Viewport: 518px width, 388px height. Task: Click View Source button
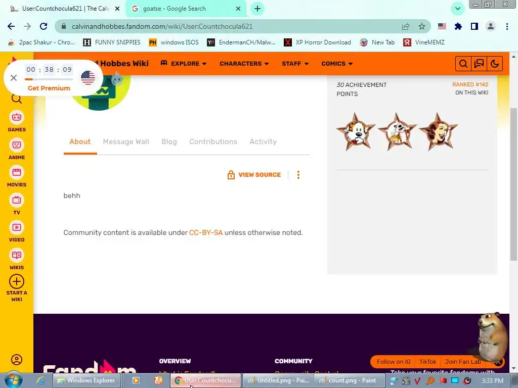pos(254,175)
